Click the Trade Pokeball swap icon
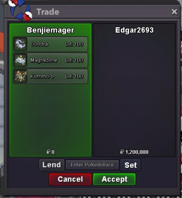 (20, 10)
